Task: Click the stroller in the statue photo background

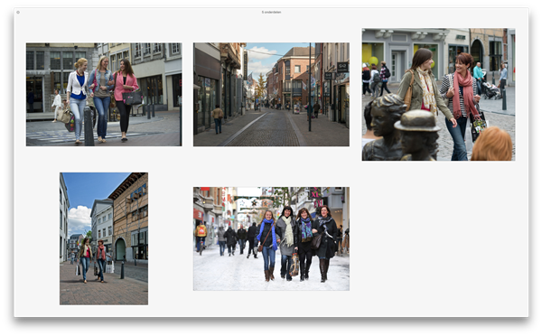Action: (x=491, y=90)
